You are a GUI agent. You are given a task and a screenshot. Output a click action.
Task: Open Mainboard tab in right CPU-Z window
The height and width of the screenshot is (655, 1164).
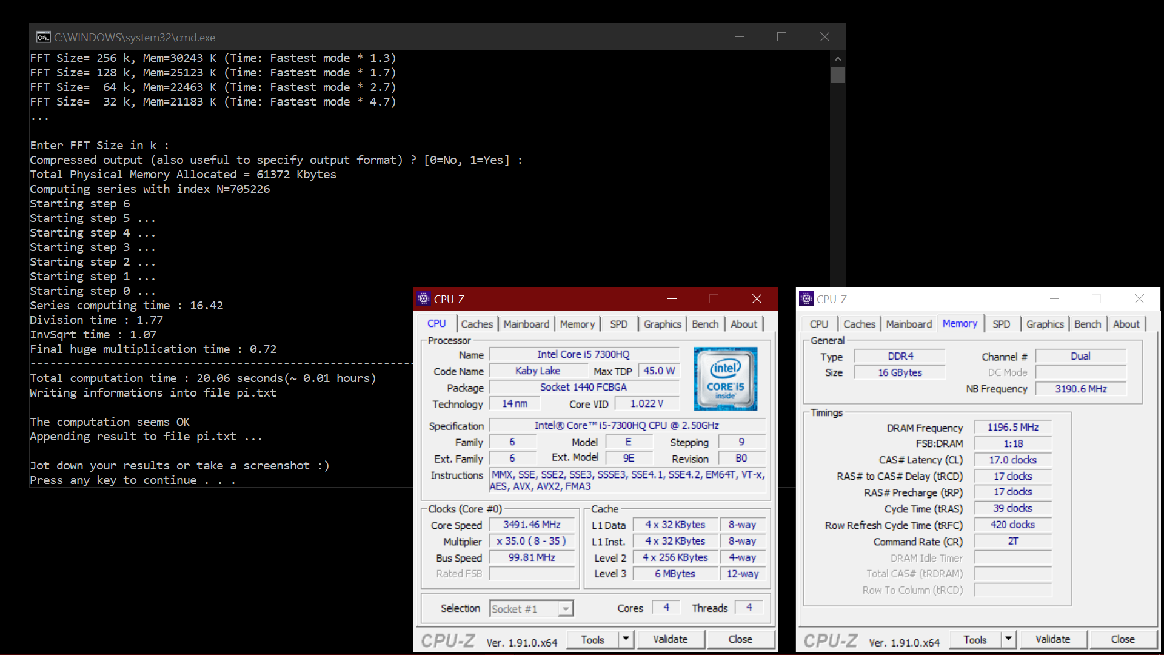(909, 324)
